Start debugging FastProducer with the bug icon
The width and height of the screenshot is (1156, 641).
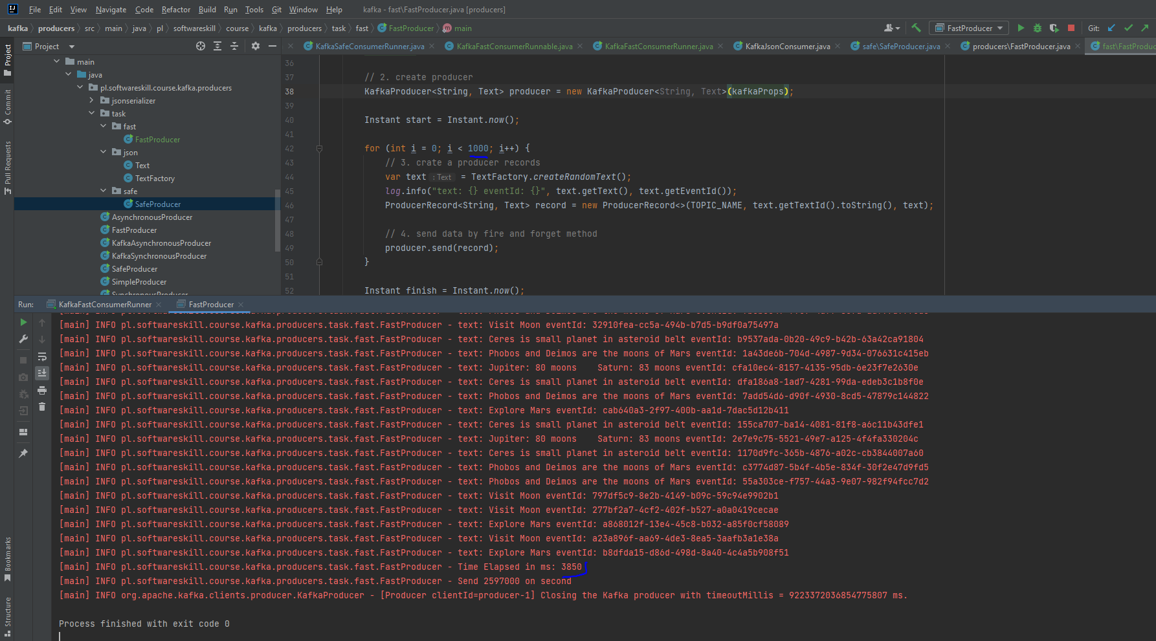tap(1038, 28)
